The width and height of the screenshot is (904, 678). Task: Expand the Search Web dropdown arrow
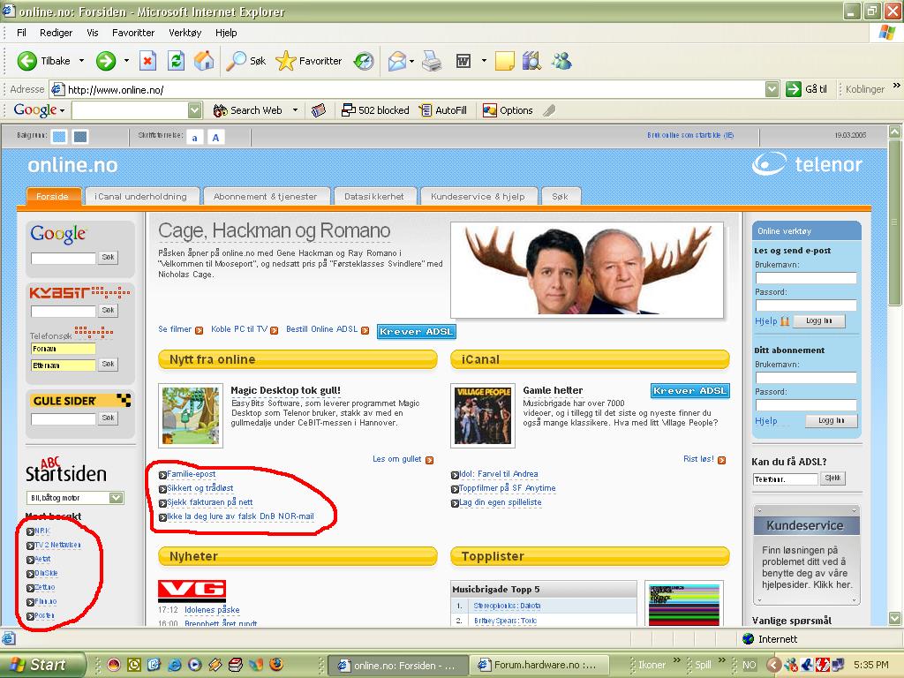(x=295, y=110)
